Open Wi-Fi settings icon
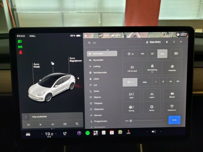This screenshot has width=203, height=152. (x=181, y=42)
